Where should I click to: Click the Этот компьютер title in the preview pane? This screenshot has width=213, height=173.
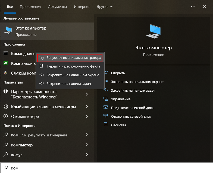pos(153,48)
